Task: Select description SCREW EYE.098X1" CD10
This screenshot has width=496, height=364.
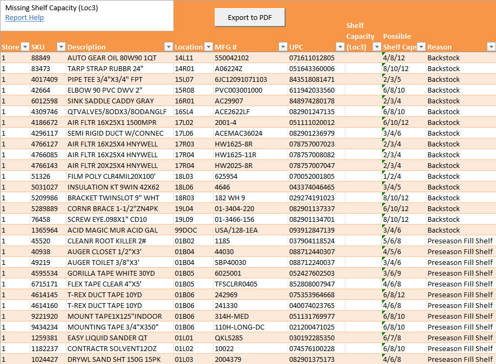Action: click(107, 219)
